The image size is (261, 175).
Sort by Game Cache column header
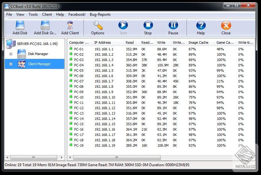[x=226, y=42]
